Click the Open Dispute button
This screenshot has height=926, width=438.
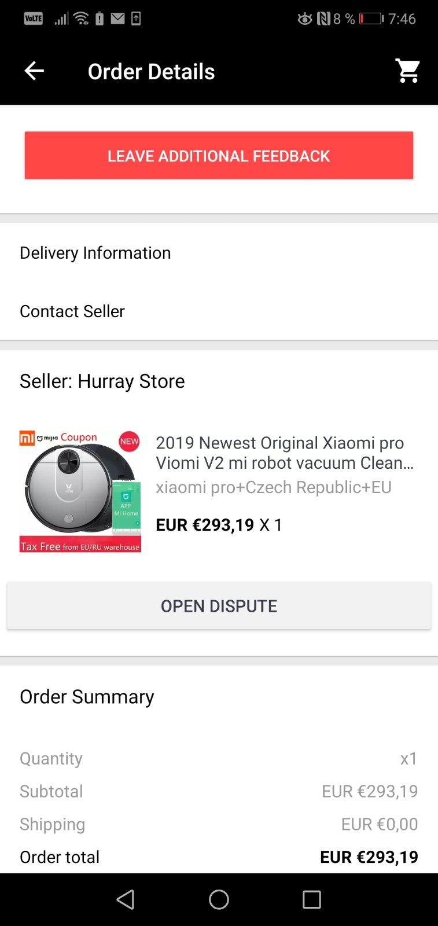click(x=219, y=605)
